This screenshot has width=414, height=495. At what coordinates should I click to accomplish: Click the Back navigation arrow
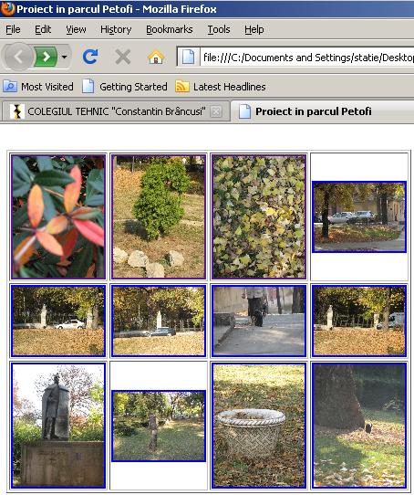pyautogui.click(x=18, y=58)
